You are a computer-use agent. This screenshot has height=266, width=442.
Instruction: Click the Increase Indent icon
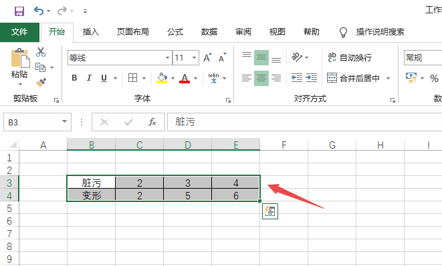tap(312, 78)
